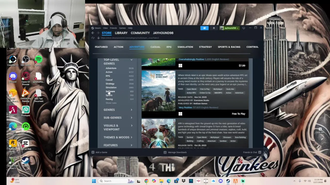Image resolution: width=330 pixels, height=185 pixels.
Task: Open jayhound98 account dropdown
Action: tap(229, 28)
